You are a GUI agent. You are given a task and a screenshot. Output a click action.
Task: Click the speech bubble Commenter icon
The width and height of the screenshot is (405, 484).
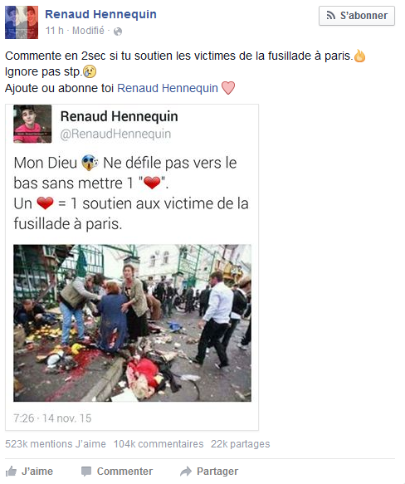click(x=85, y=472)
